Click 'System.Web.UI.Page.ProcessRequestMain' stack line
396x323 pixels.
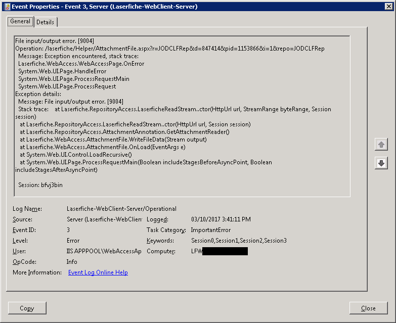(x=74, y=79)
